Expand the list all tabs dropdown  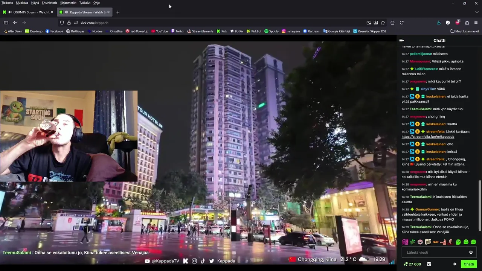tap(477, 12)
